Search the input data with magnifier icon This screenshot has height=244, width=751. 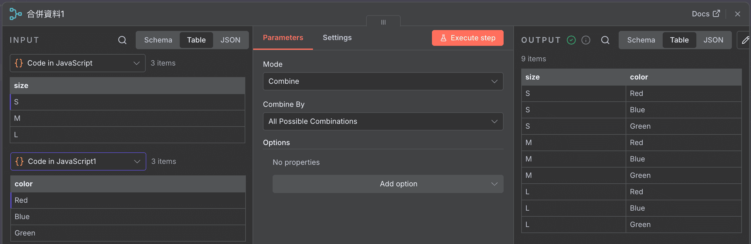click(122, 40)
